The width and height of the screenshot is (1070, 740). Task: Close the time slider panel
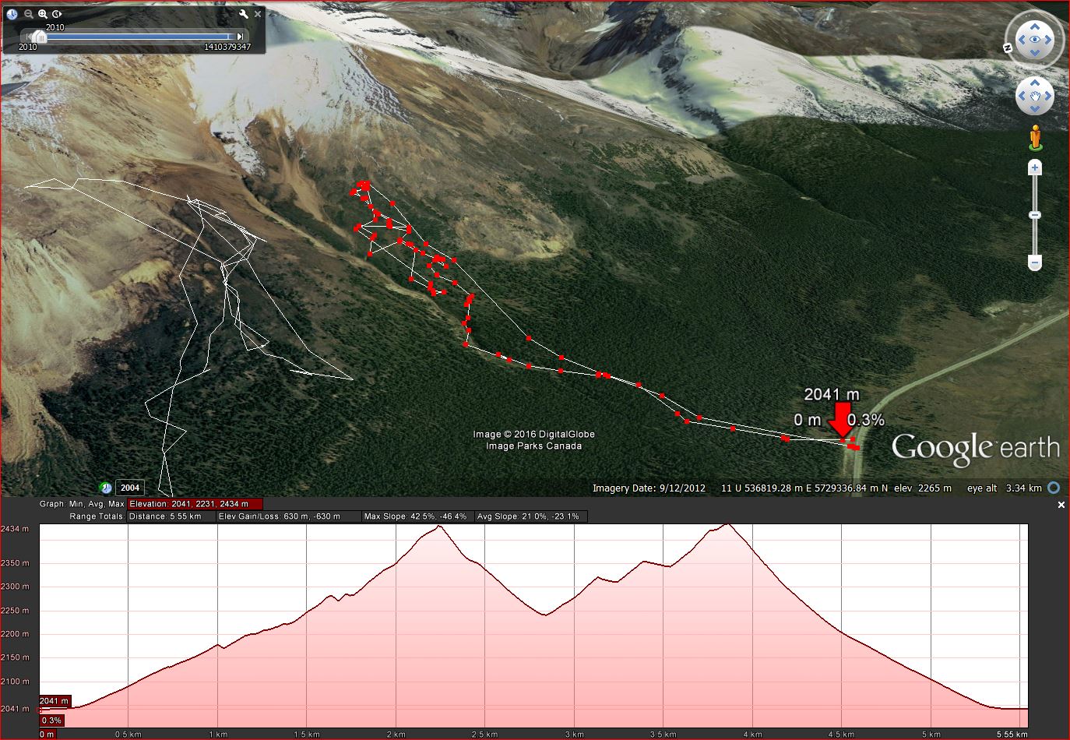tap(258, 14)
